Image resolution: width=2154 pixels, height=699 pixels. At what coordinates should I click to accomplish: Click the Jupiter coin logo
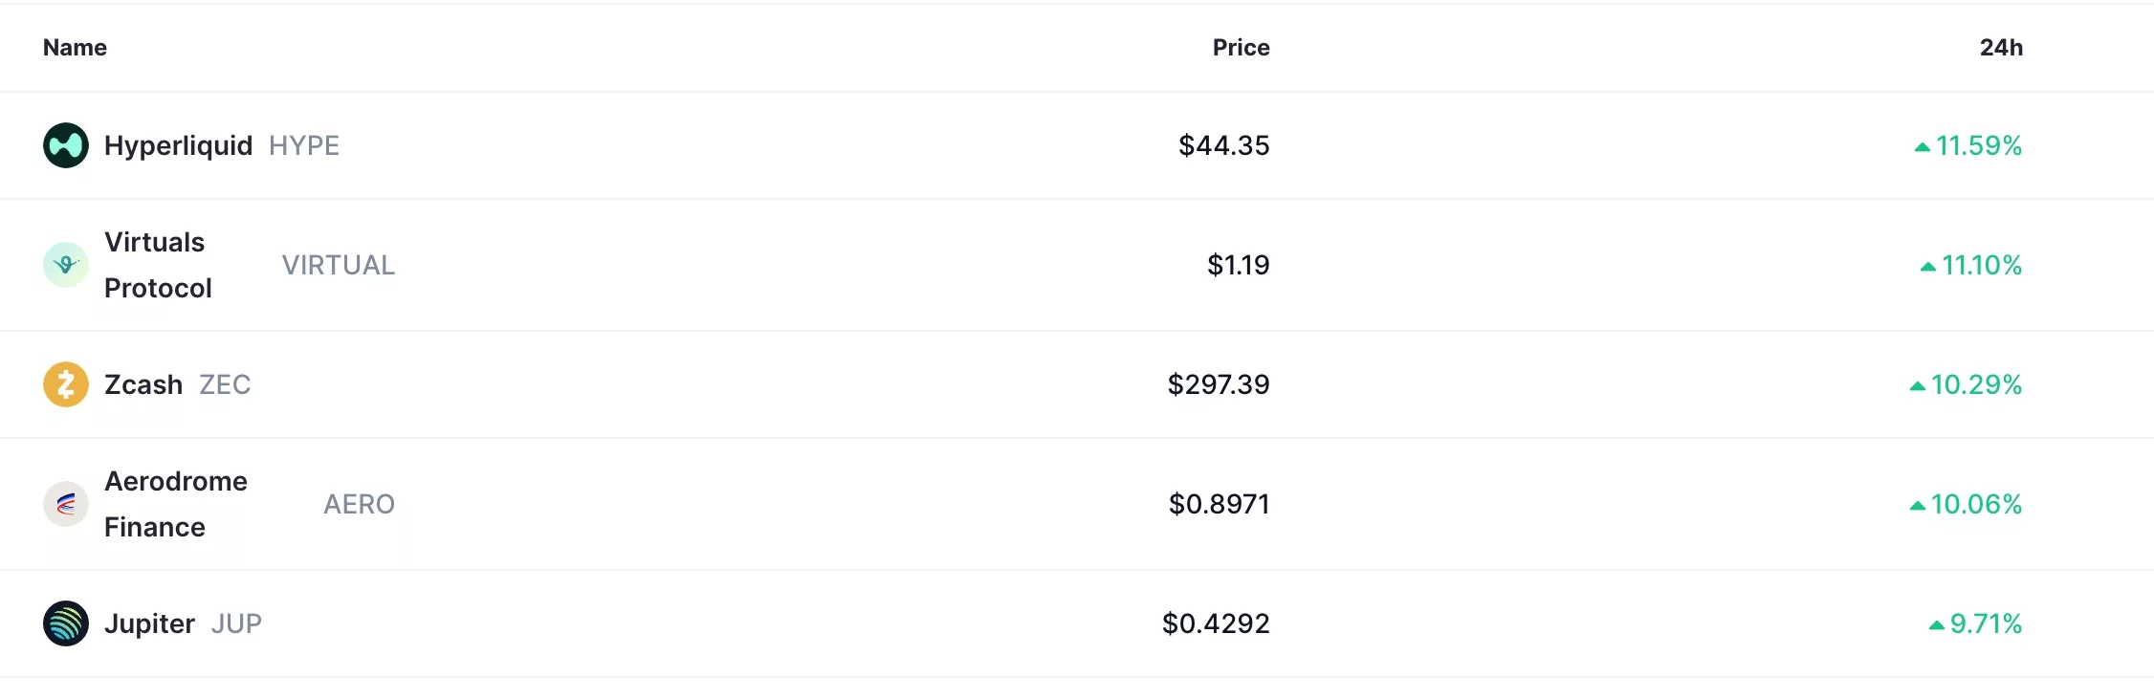[65, 623]
